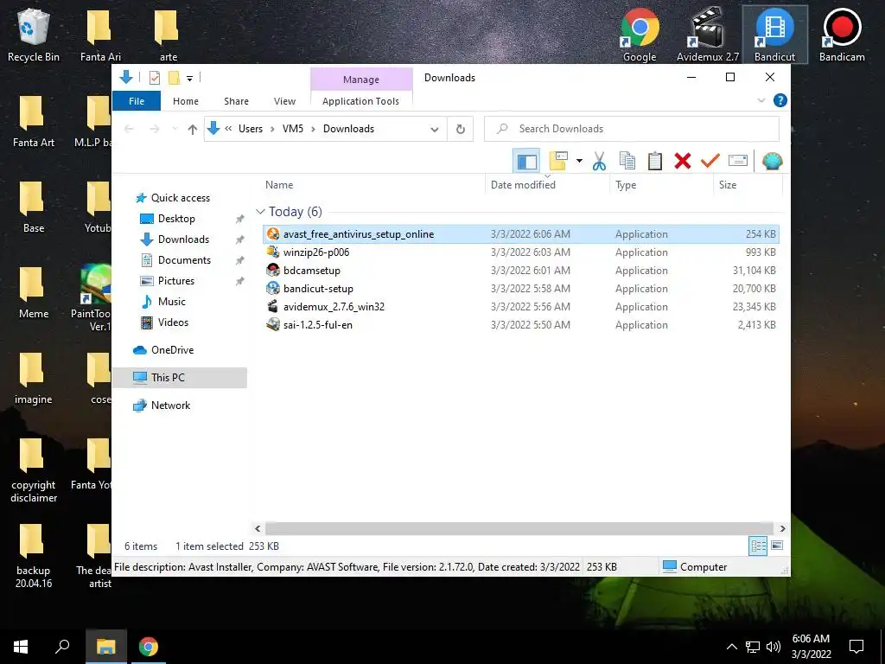Sort by the Date modified column header
885x664 pixels.
pos(523,185)
